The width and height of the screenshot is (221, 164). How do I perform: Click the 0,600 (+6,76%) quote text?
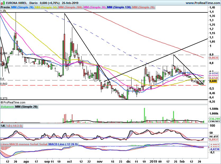point(49,3)
